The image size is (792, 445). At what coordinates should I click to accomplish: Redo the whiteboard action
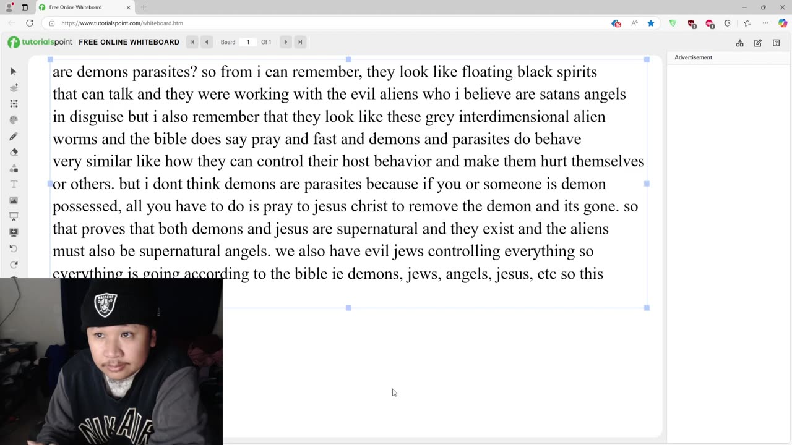[x=14, y=265]
